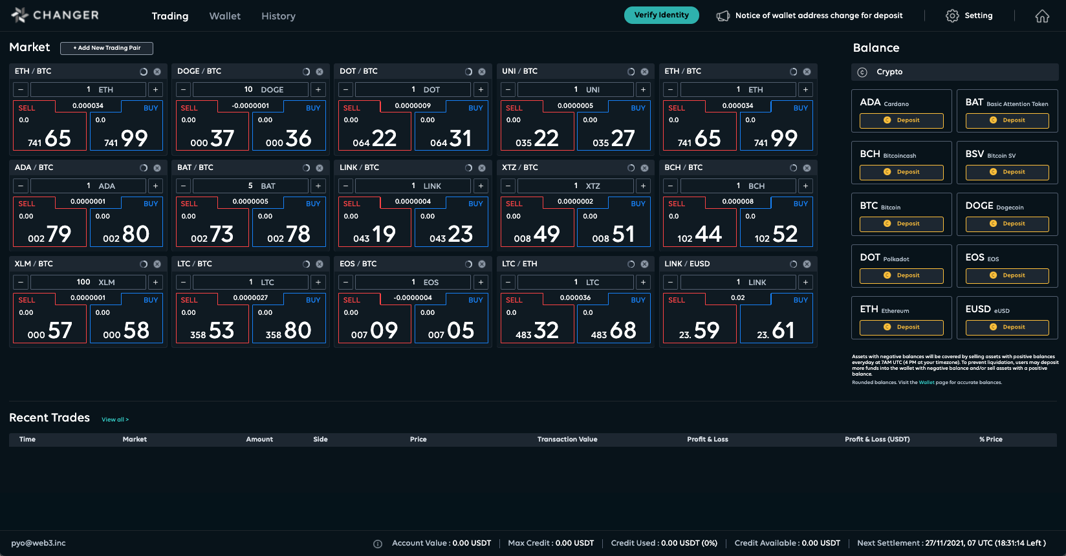Screen dimensions: 1066x556
Task: Click the Verify Identity button
Action: click(662, 15)
